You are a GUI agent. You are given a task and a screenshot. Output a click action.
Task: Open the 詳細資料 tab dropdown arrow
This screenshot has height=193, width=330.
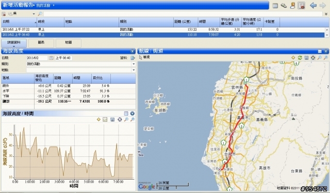coord(14,46)
